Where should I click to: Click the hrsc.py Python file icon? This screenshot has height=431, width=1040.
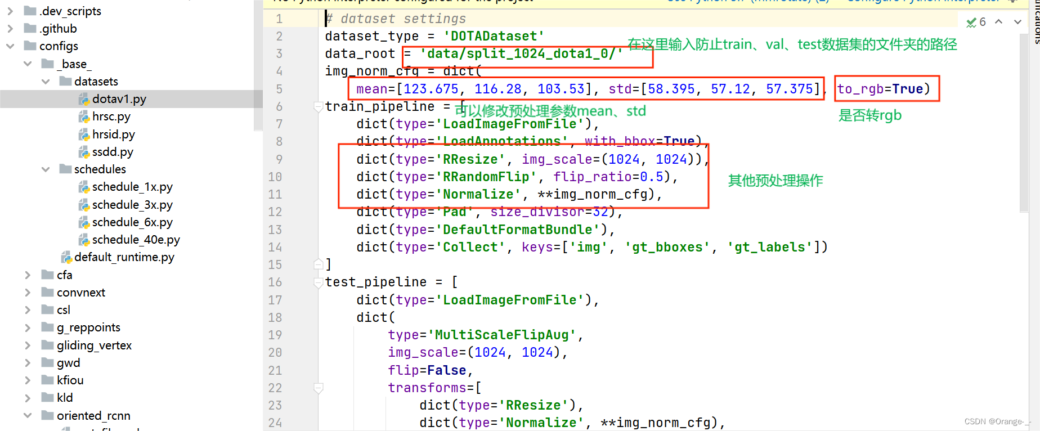click(84, 117)
